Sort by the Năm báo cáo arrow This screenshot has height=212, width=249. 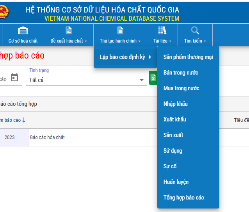click(24, 120)
